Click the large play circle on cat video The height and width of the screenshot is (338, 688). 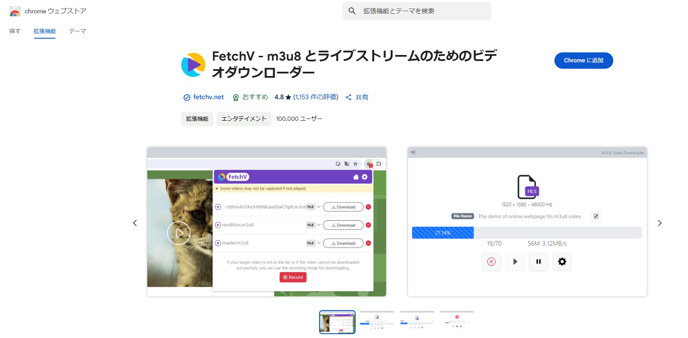click(x=179, y=233)
